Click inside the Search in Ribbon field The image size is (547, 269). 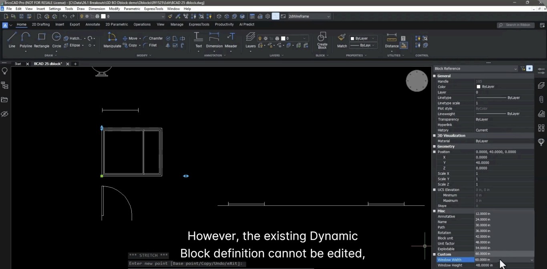point(517,25)
